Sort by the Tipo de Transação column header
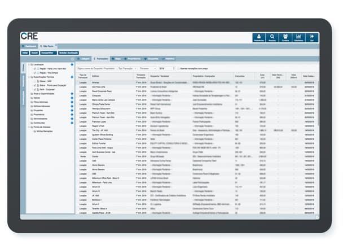This screenshot has width=347, height=249. pos(83,76)
